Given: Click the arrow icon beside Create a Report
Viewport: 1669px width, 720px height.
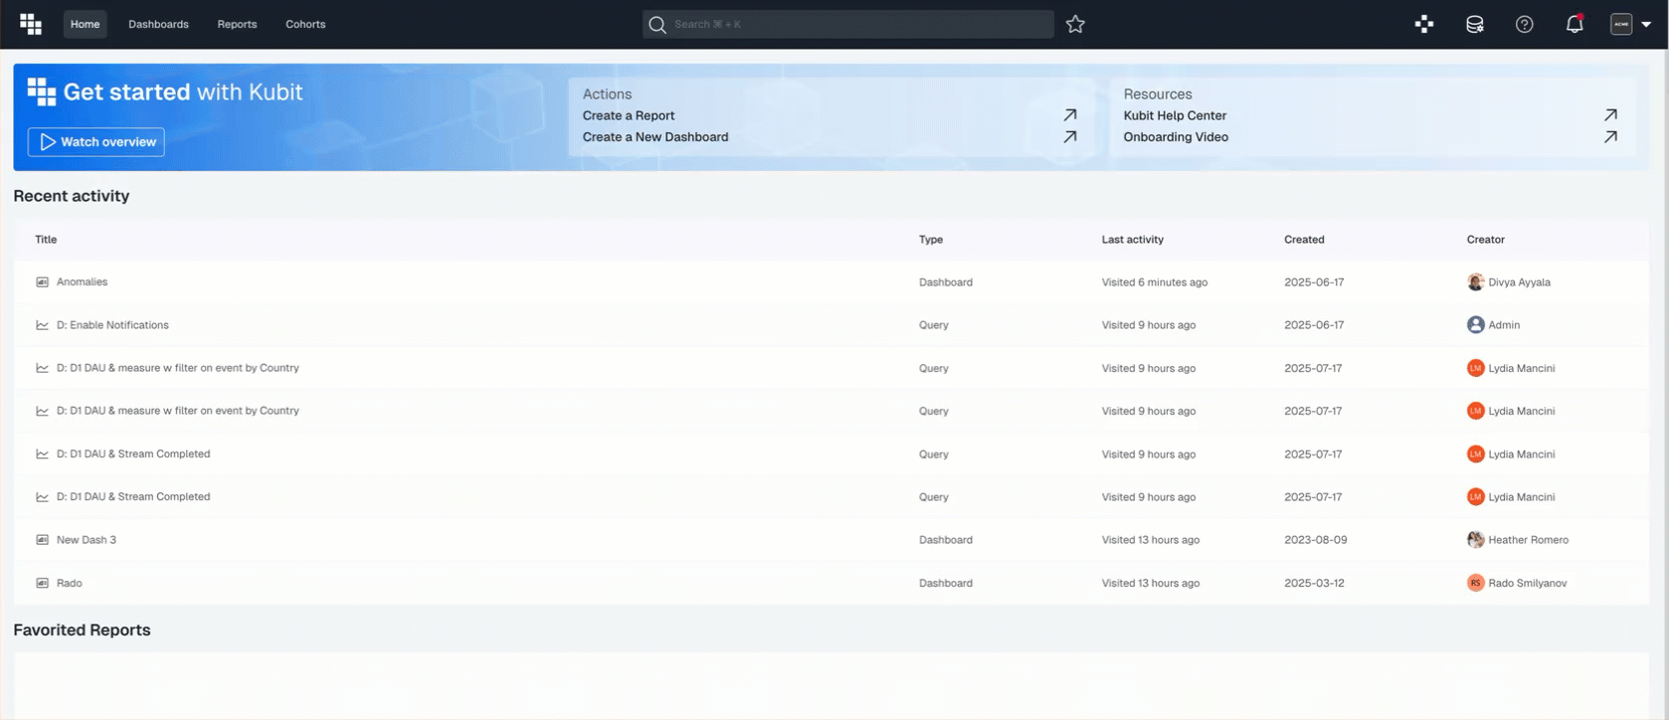Looking at the screenshot, I should pos(1070,115).
